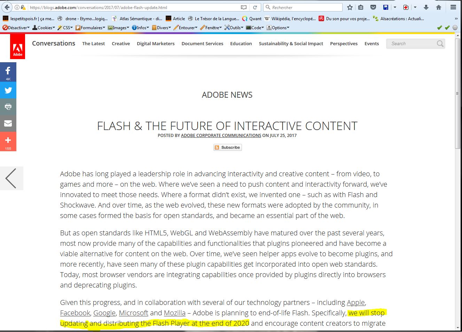Expand the arrow beside the red cross icon
The image size is (462, 332).
click(415, 7)
